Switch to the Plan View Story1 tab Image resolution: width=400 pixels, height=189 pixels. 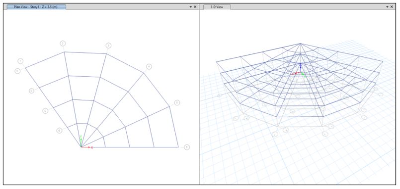(x=36, y=7)
